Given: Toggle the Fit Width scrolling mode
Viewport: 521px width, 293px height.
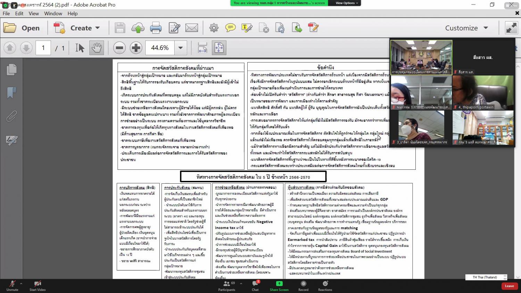Looking at the screenshot, I should 202,48.
